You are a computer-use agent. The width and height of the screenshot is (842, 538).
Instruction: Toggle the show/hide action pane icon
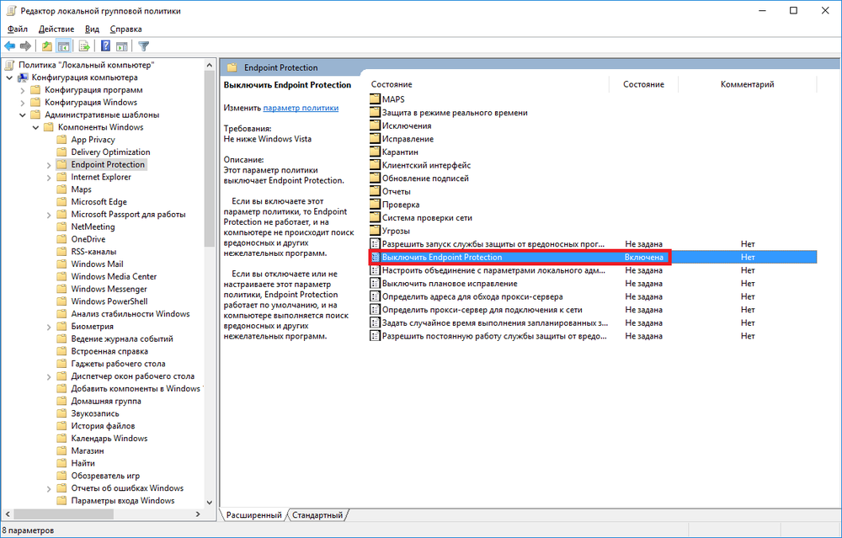(122, 46)
